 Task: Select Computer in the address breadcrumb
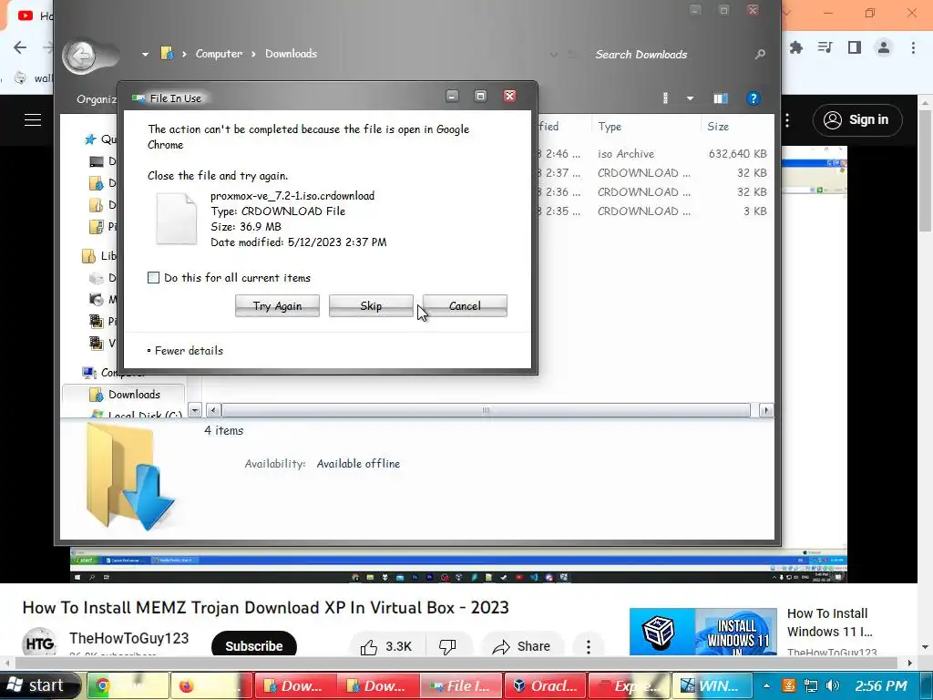219,54
